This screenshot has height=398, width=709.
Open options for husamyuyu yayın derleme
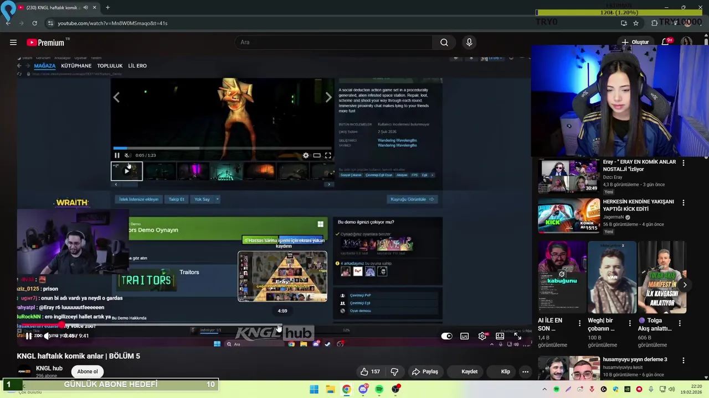tap(683, 360)
